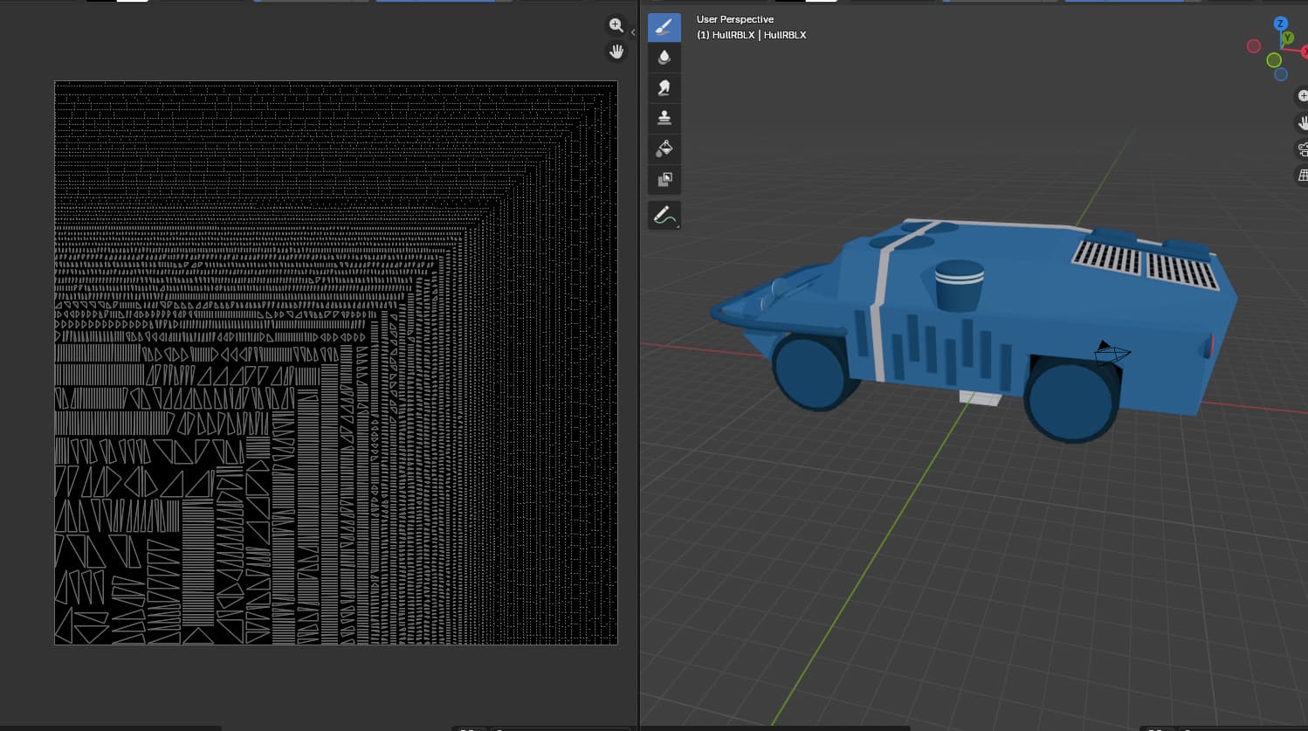Click the image editor zoom magnifier icon
This screenshot has height=731, width=1308.
pyautogui.click(x=616, y=25)
